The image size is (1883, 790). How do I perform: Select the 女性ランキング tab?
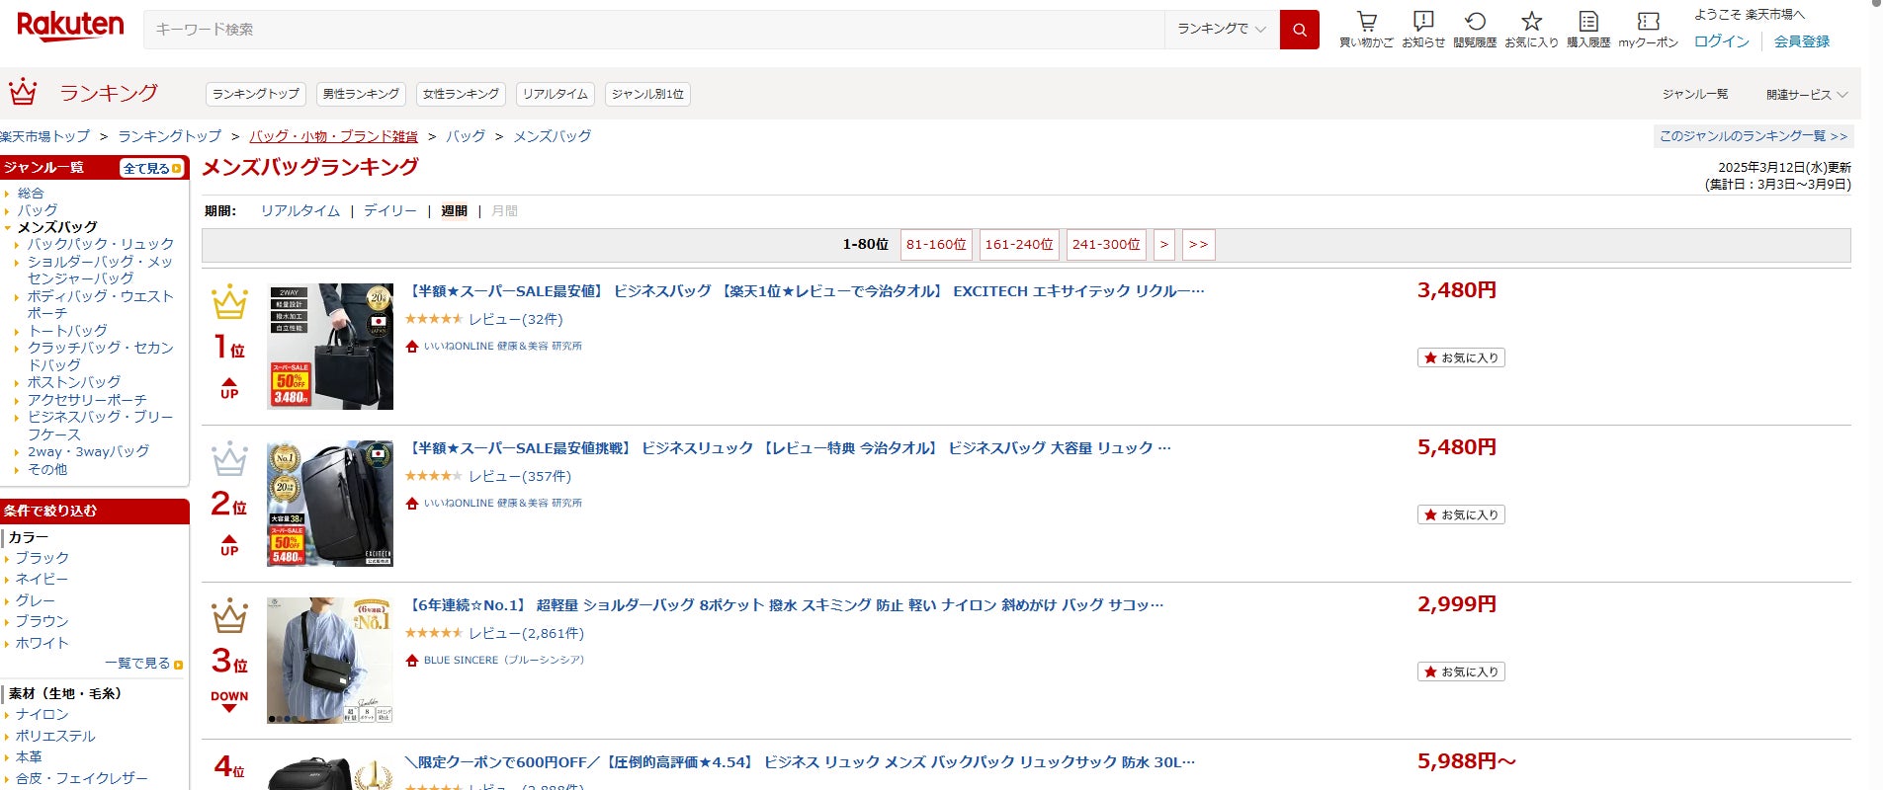461,95
